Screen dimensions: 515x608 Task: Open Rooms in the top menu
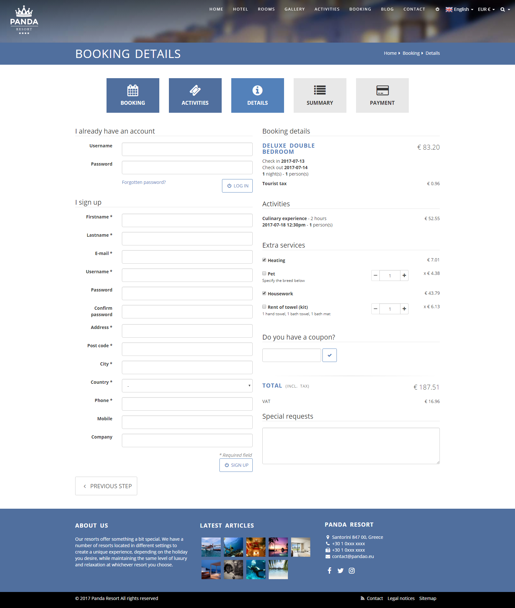pos(266,9)
